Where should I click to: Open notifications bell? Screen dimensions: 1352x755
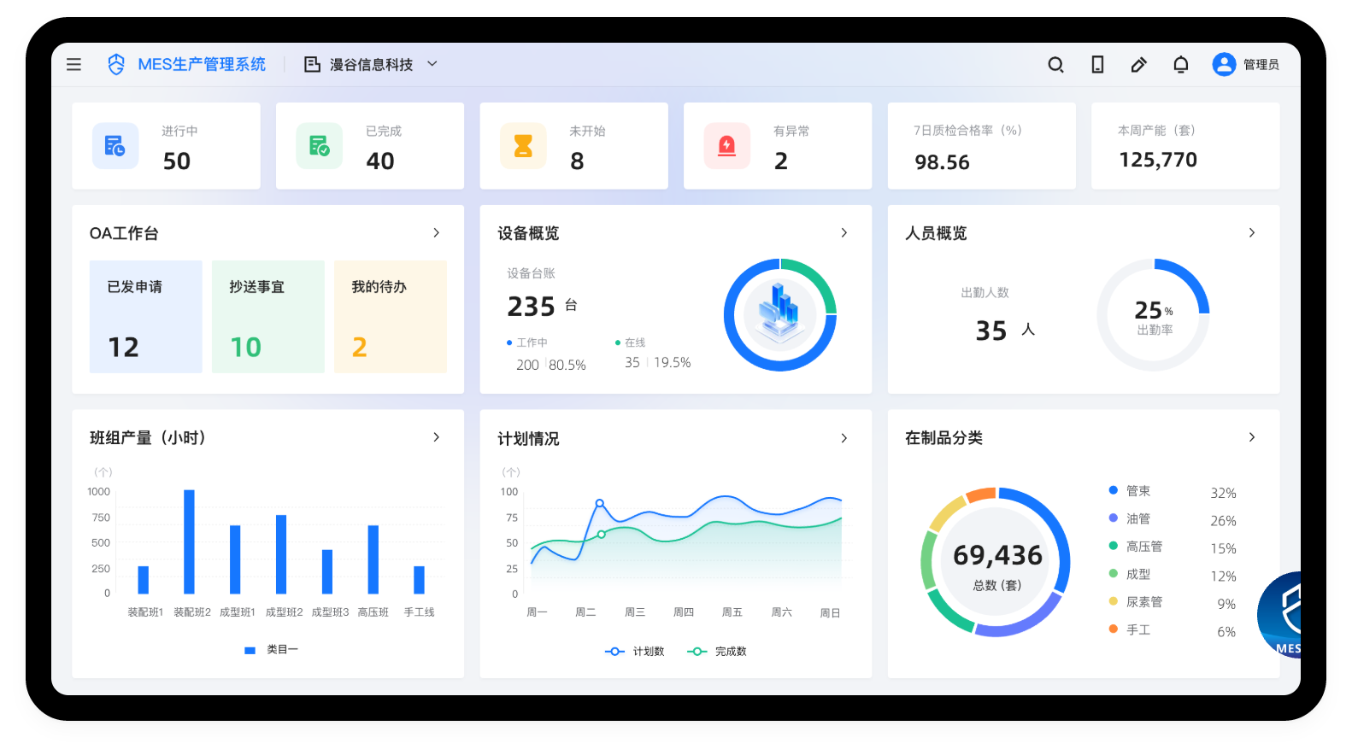pos(1180,65)
